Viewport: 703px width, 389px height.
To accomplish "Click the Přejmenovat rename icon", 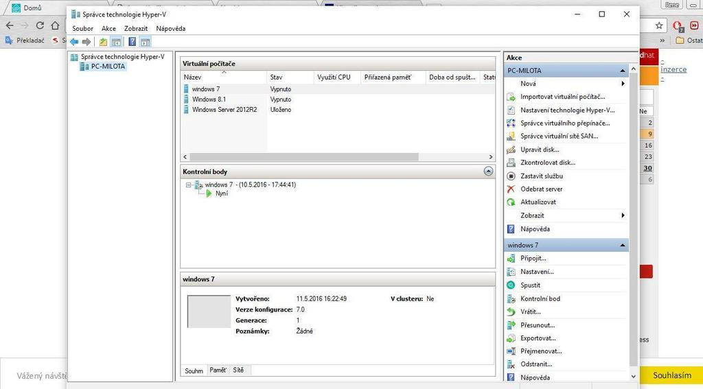I will 511,351.
